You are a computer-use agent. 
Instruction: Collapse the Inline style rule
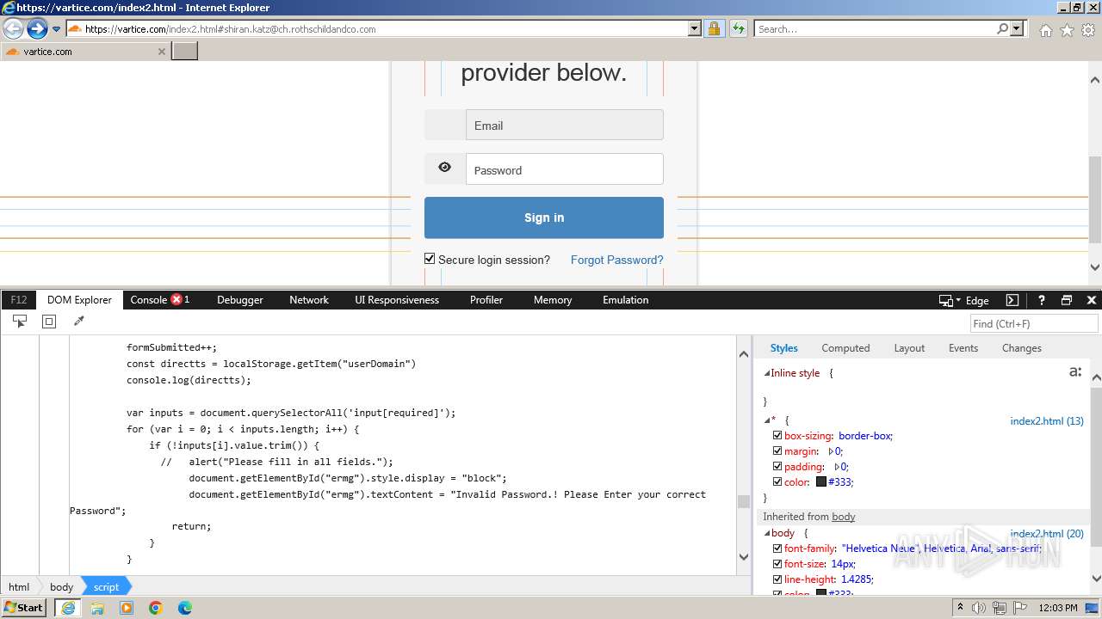point(767,373)
